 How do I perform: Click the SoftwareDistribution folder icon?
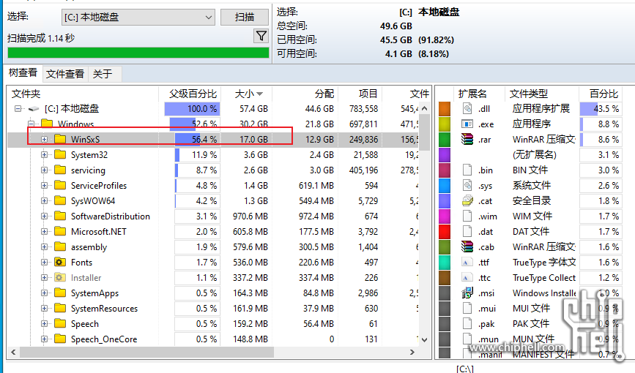60,216
